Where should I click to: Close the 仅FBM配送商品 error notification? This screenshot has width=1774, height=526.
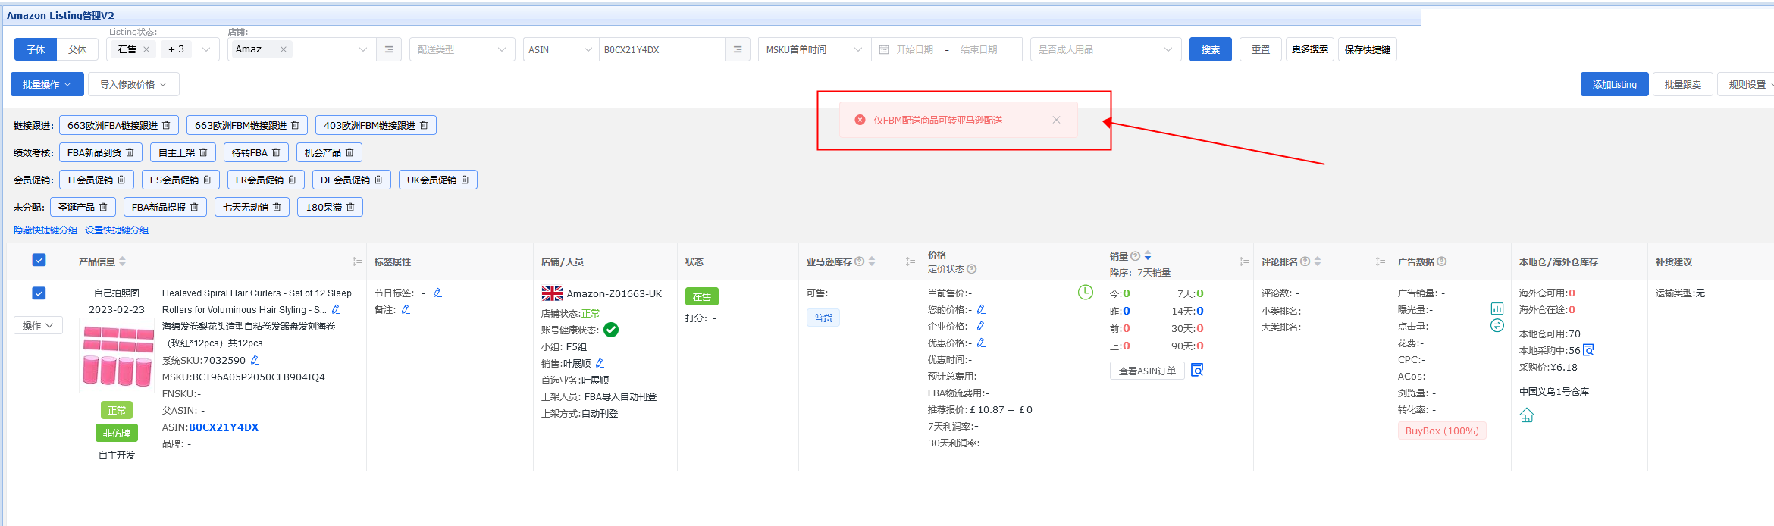[x=1056, y=120]
